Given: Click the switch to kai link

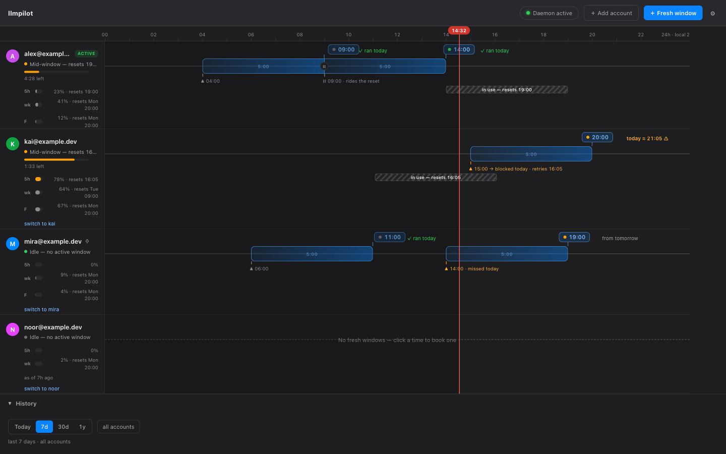Looking at the screenshot, I should (x=40, y=224).
